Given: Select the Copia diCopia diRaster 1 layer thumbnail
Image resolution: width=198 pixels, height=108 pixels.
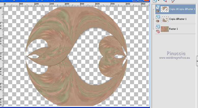Looking at the screenshot, I should (x=165, y=9).
